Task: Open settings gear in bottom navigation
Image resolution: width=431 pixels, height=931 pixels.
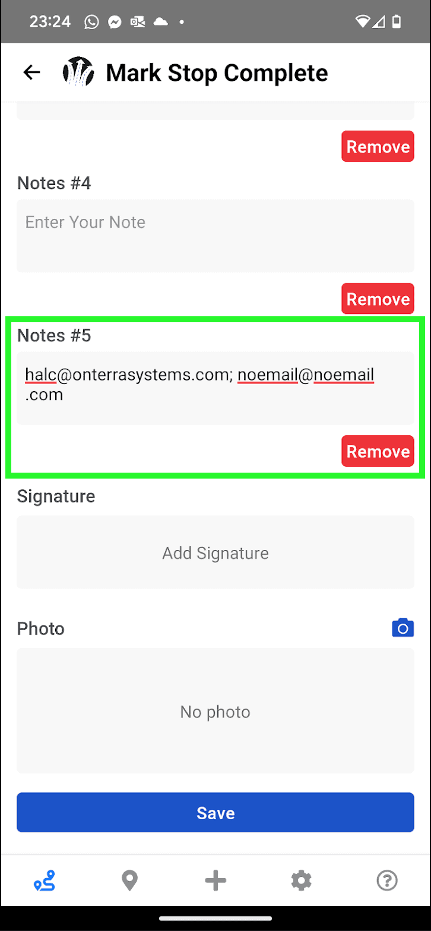Action: tap(302, 880)
